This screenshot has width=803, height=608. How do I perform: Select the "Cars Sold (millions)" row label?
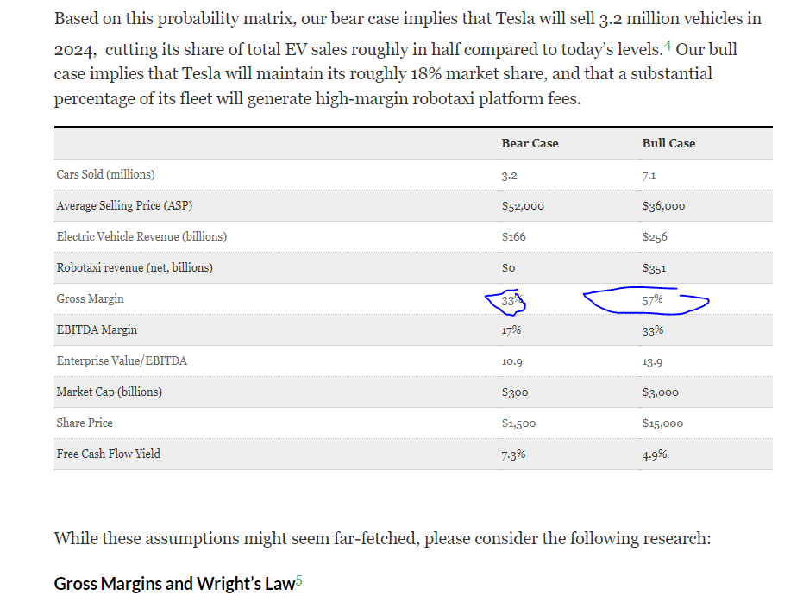(105, 174)
